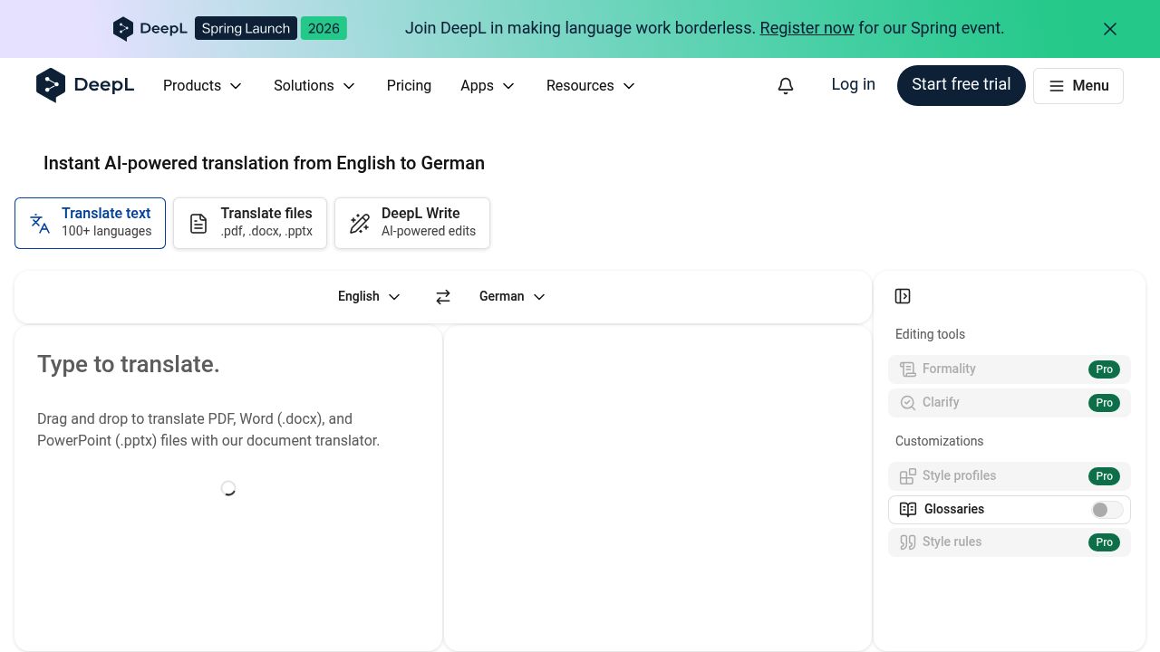Collapse the editing tools sidebar panel
1160x652 pixels.
(902, 296)
